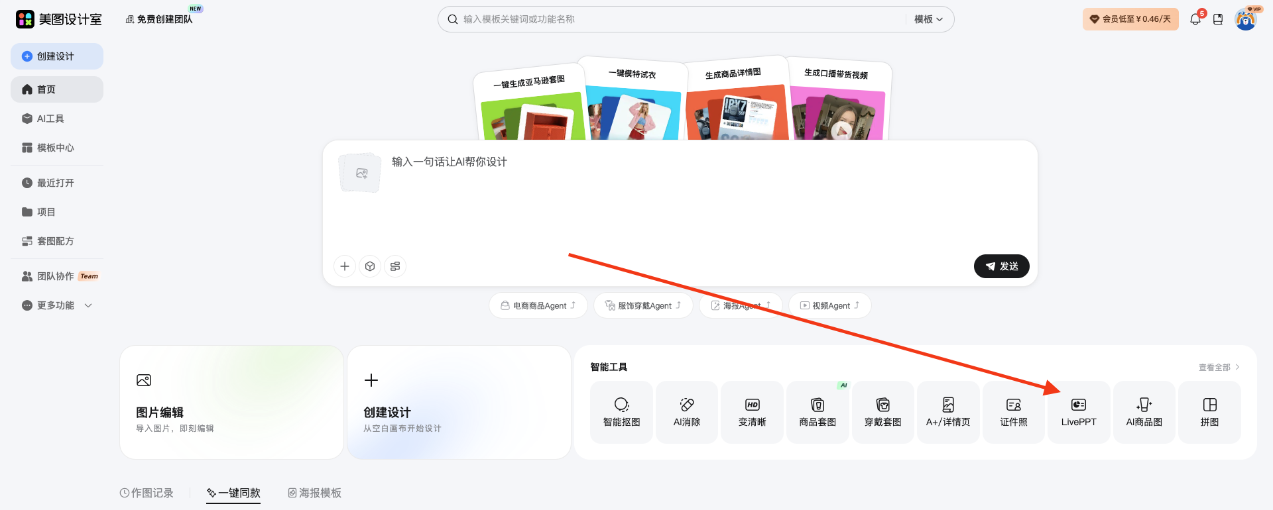The height and width of the screenshot is (510, 1273).
Task: Open the AI商品图 tool
Action: coord(1144,412)
